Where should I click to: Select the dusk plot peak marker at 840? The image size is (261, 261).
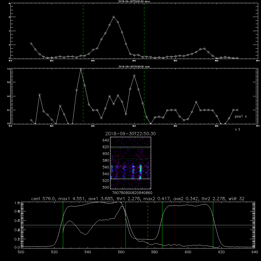[134, 76]
